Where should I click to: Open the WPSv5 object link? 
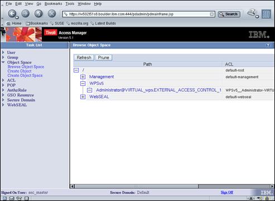97,84
